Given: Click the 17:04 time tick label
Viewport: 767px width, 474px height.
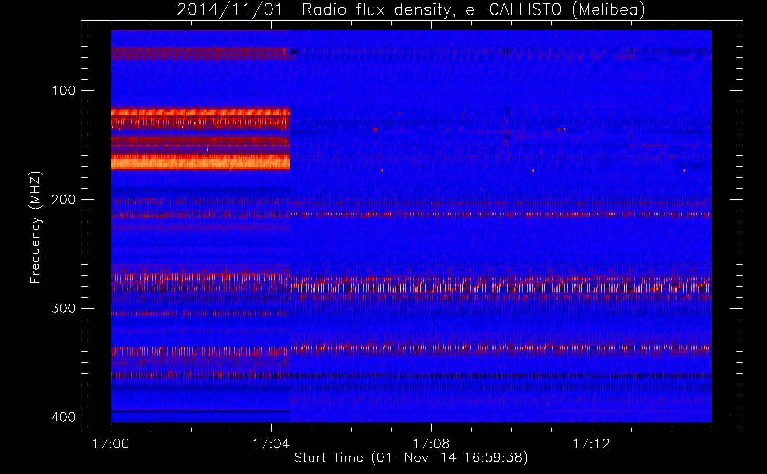Looking at the screenshot, I should [x=271, y=444].
